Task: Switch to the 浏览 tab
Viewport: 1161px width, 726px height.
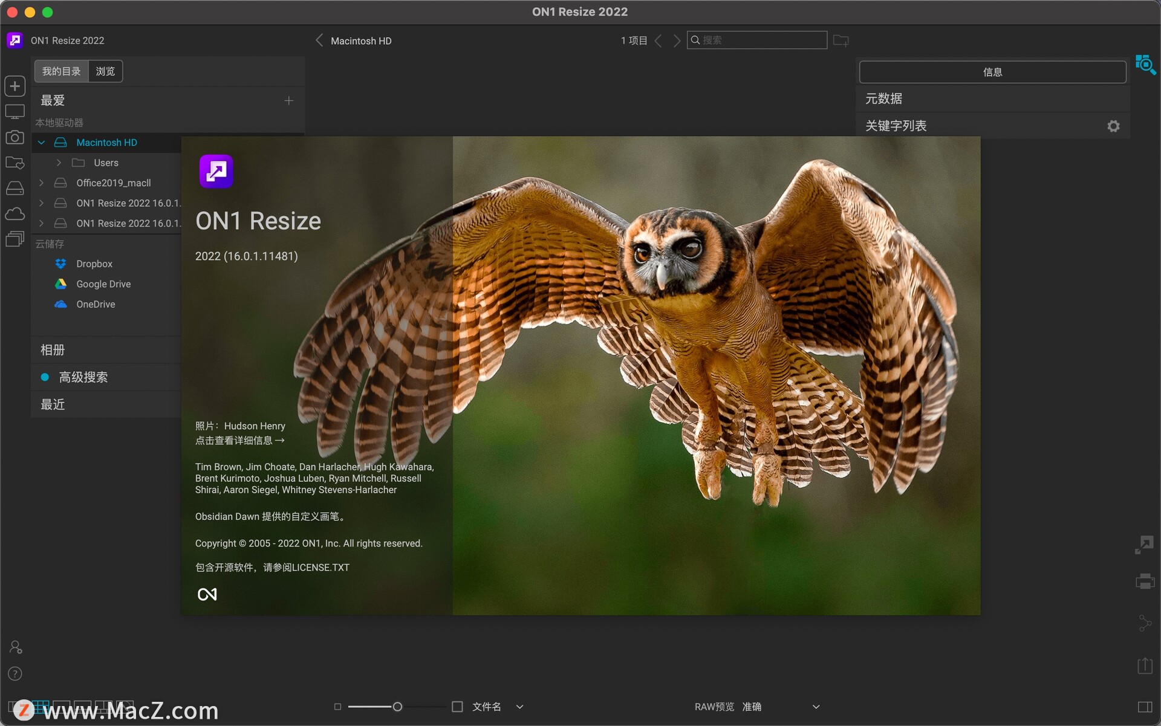Action: click(105, 71)
